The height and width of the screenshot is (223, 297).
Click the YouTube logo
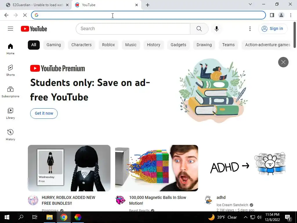tap(34, 29)
